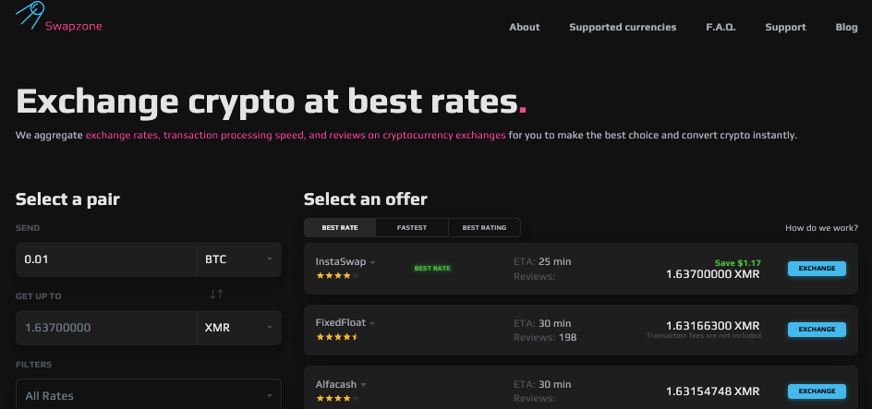
Task: Swap send and receive currencies arrows
Action: [216, 294]
